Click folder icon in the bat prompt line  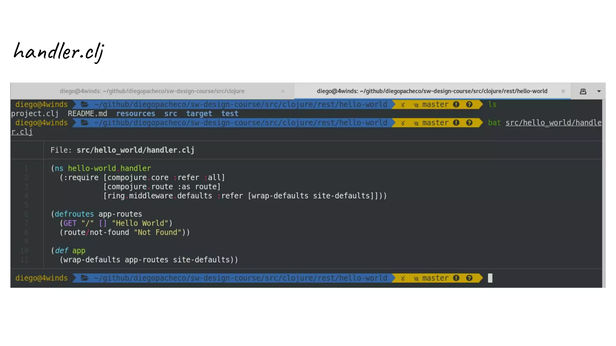pos(85,123)
